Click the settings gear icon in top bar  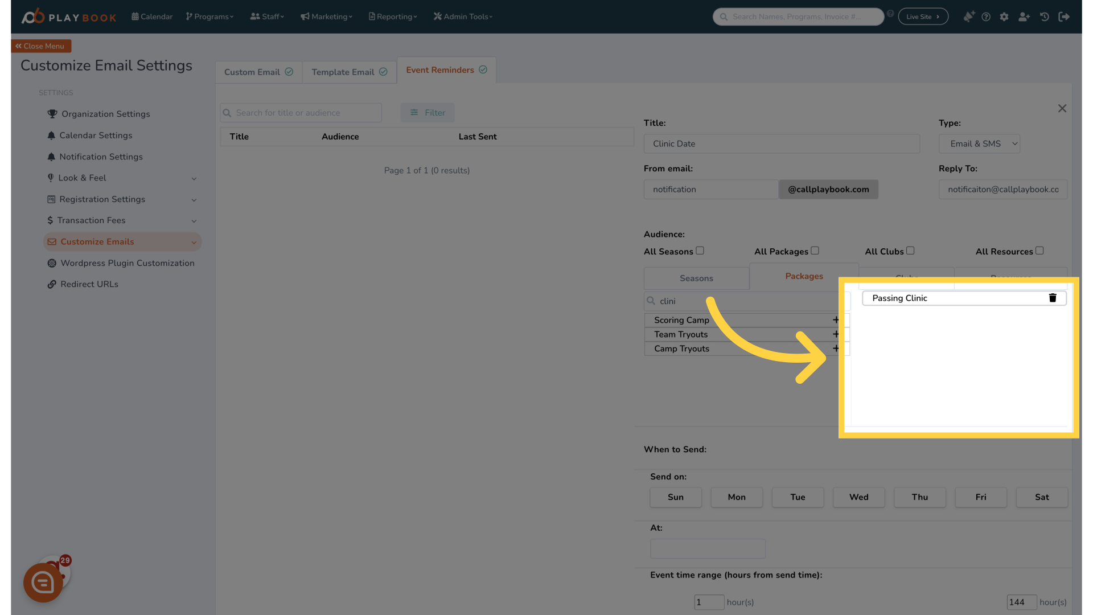[x=1004, y=17]
